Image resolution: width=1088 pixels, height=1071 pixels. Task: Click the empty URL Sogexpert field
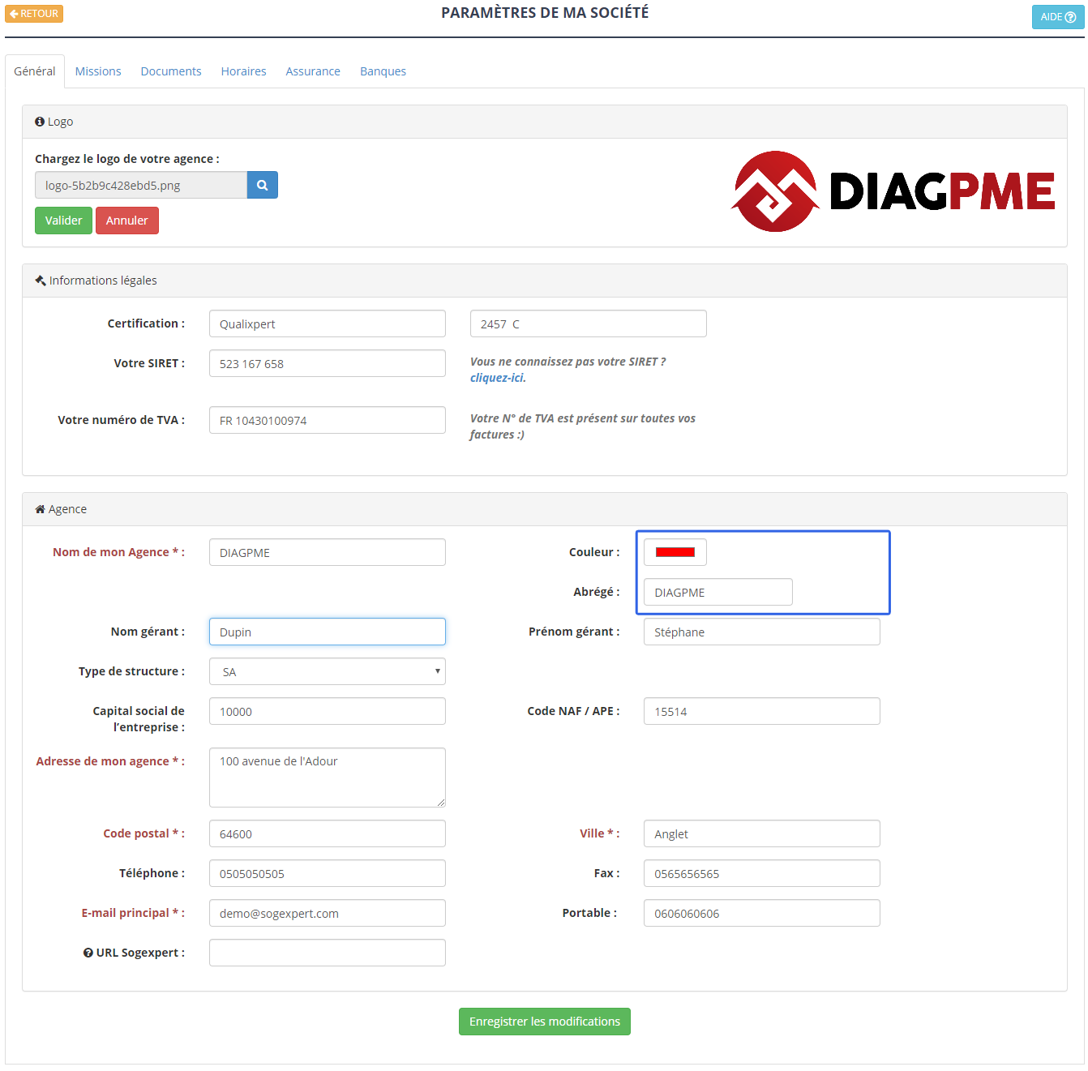point(328,953)
